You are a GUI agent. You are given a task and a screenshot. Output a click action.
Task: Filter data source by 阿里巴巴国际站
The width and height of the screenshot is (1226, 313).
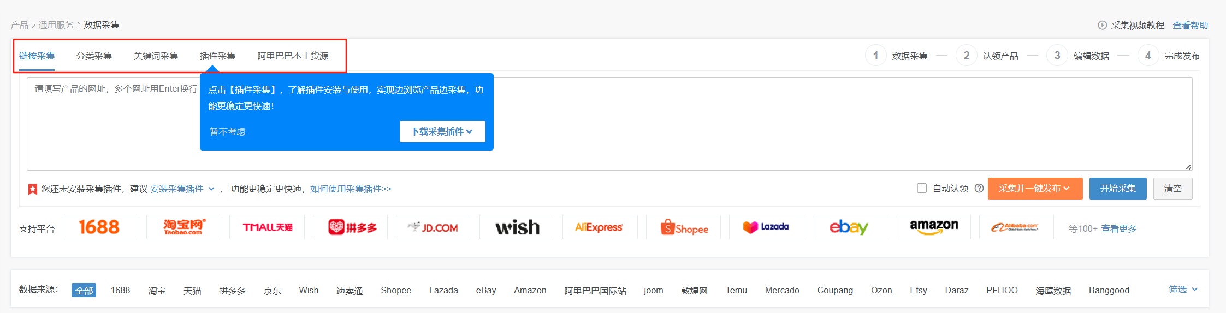(x=595, y=291)
